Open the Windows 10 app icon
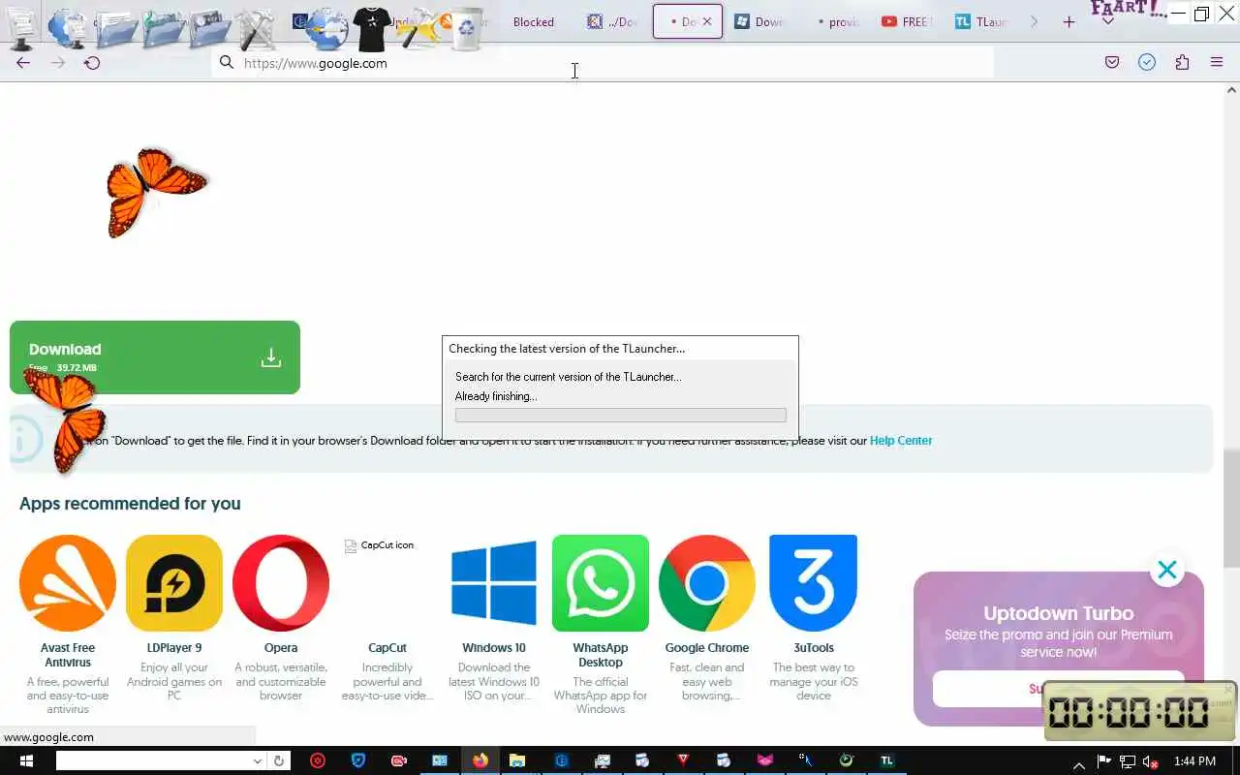Image resolution: width=1240 pixels, height=775 pixels. 494,583
